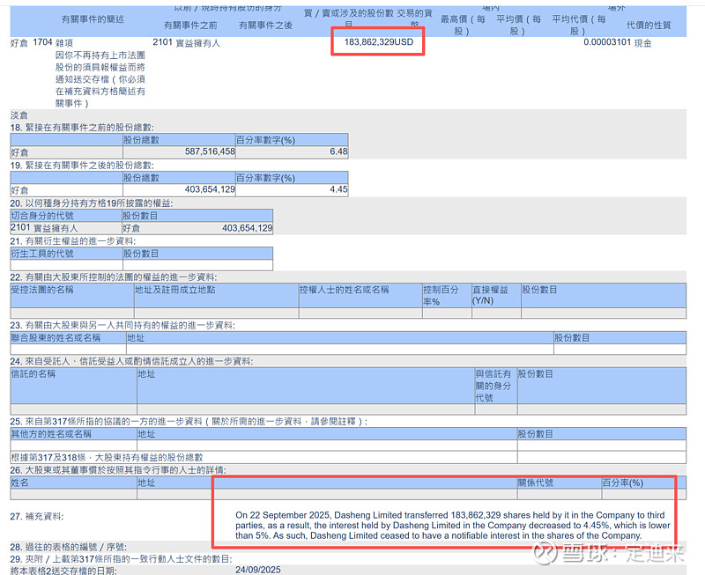The height and width of the screenshot is (575, 705).
Task: Click heading 24 about trustees and beneficiaries
Action: [x=131, y=362]
